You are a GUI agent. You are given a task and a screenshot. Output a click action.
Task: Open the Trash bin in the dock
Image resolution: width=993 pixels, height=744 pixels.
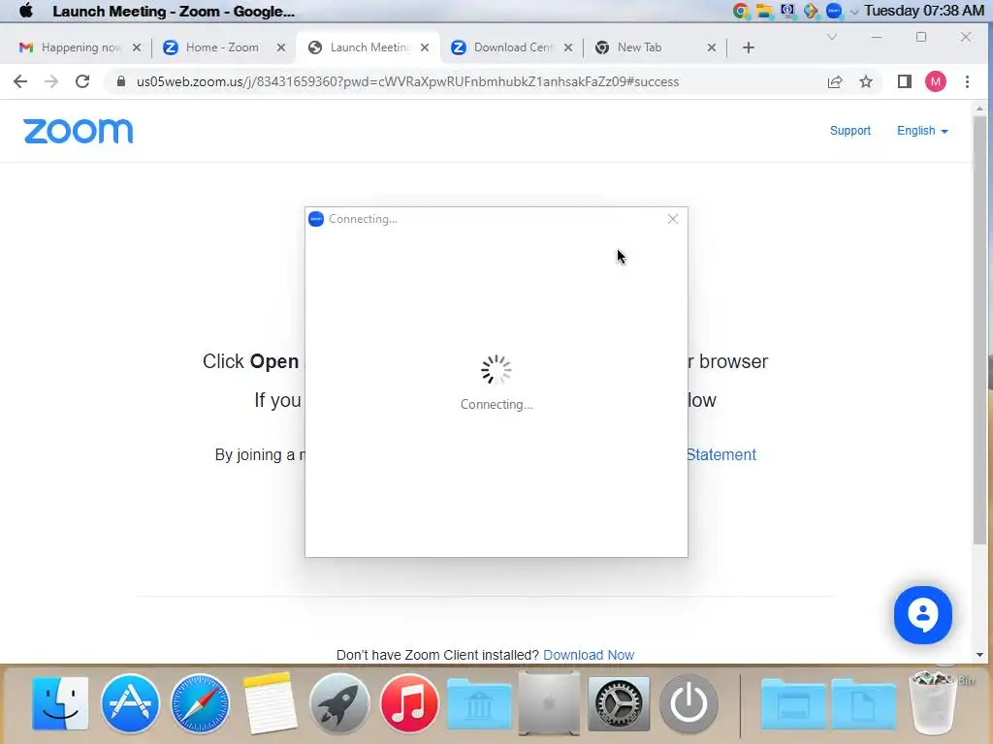coord(933,703)
